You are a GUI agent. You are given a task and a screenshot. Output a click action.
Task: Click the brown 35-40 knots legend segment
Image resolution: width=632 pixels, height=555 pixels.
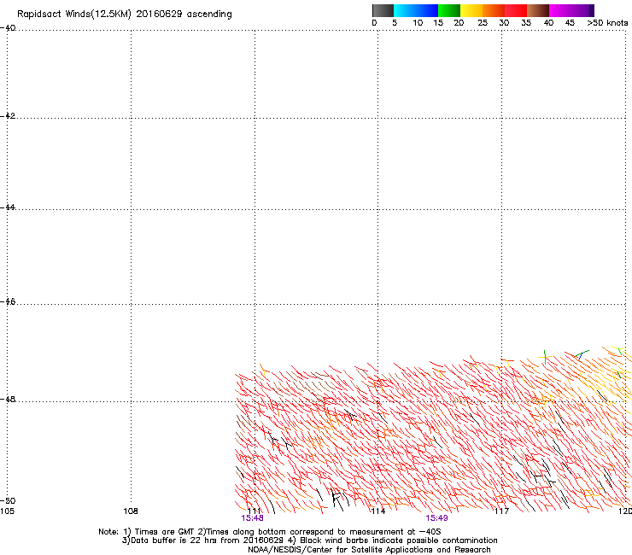[538, 10]
